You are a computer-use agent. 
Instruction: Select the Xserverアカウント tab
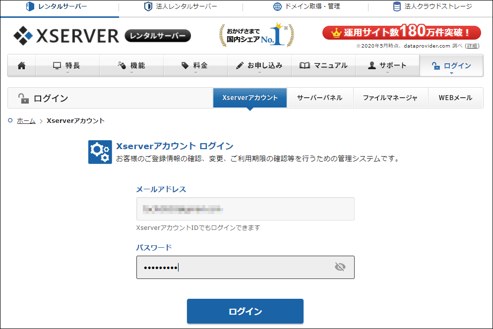click(250, 98)
